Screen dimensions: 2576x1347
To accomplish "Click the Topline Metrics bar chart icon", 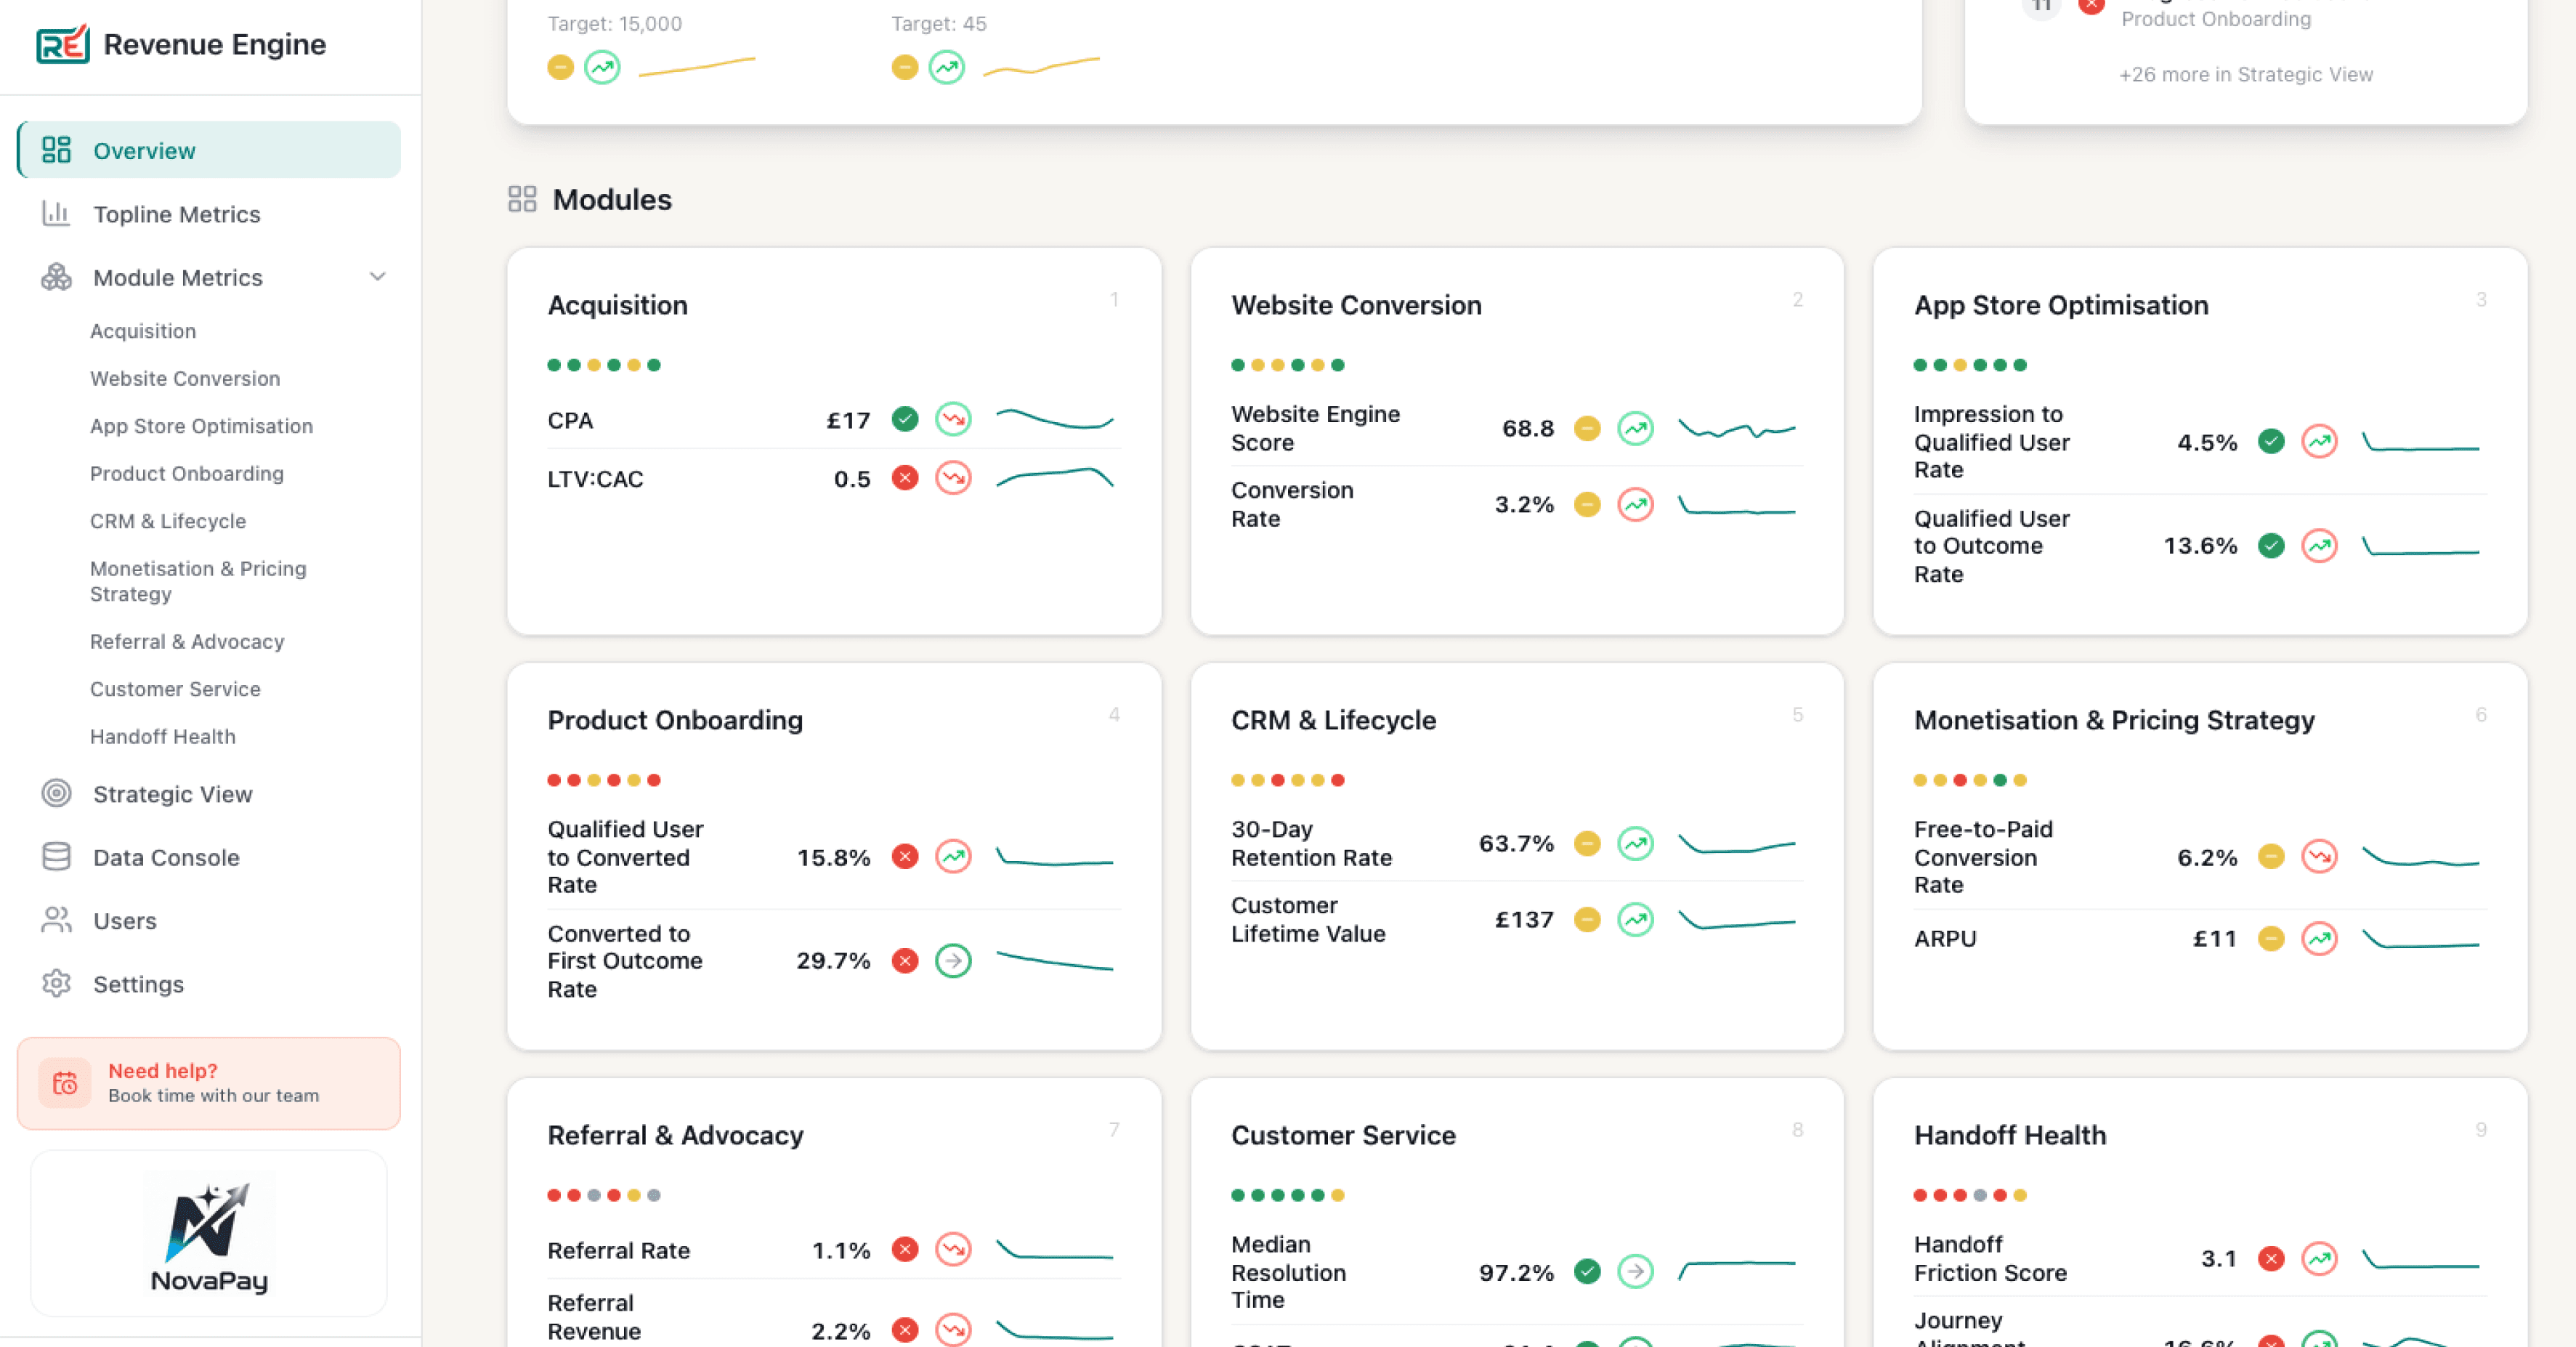I will [56, 214].
